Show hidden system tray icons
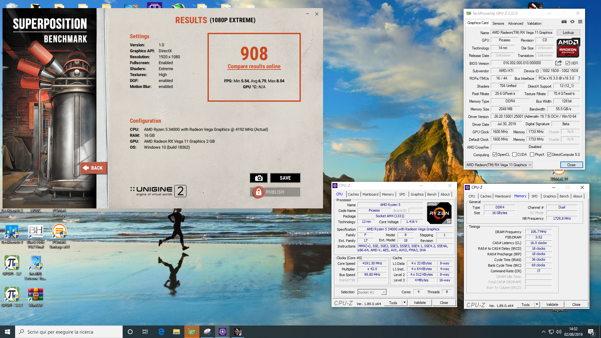 544,332
